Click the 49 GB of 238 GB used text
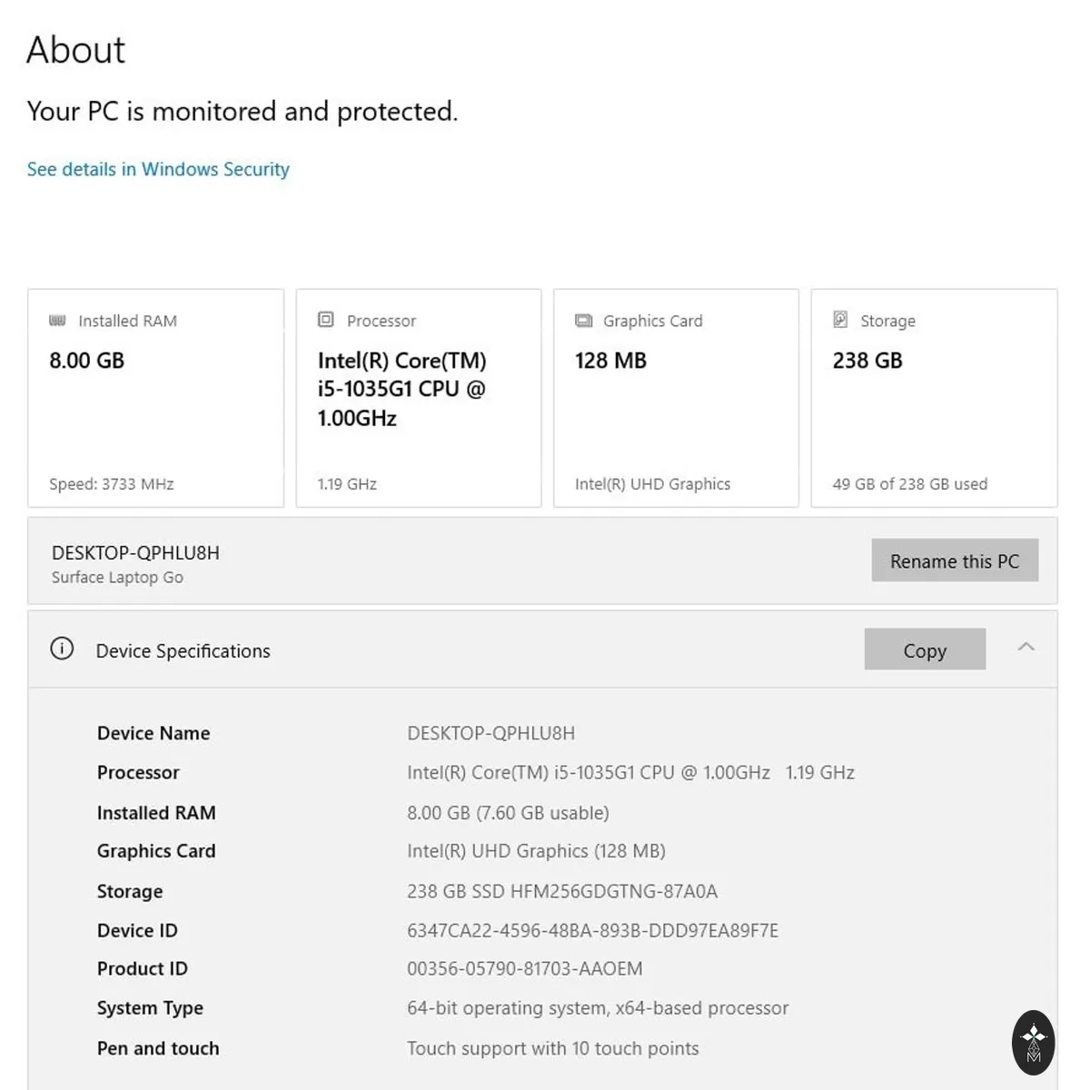 click(x=910, y=484)
